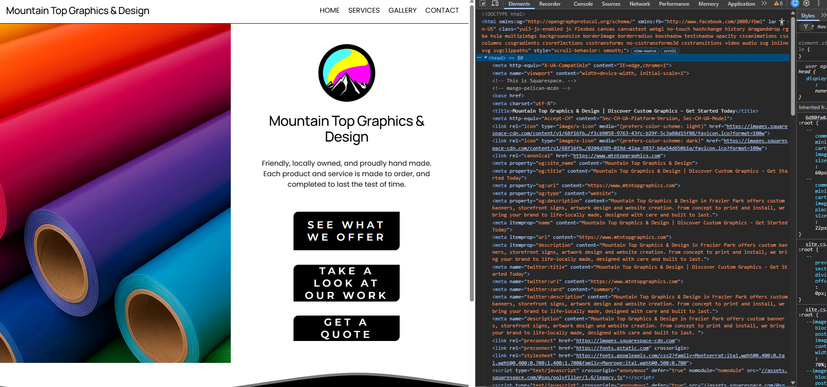Select the base href element line

pyautogui.click(x=508, y=96)
